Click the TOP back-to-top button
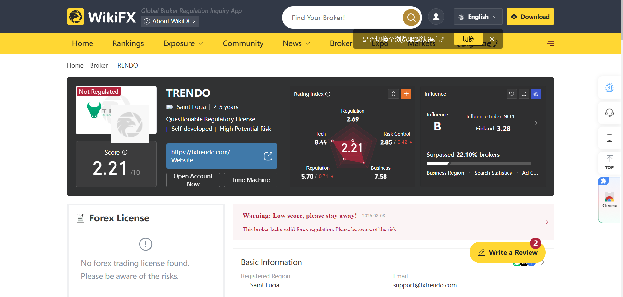The height and width of the screenshot is (297, 623). 609,162
